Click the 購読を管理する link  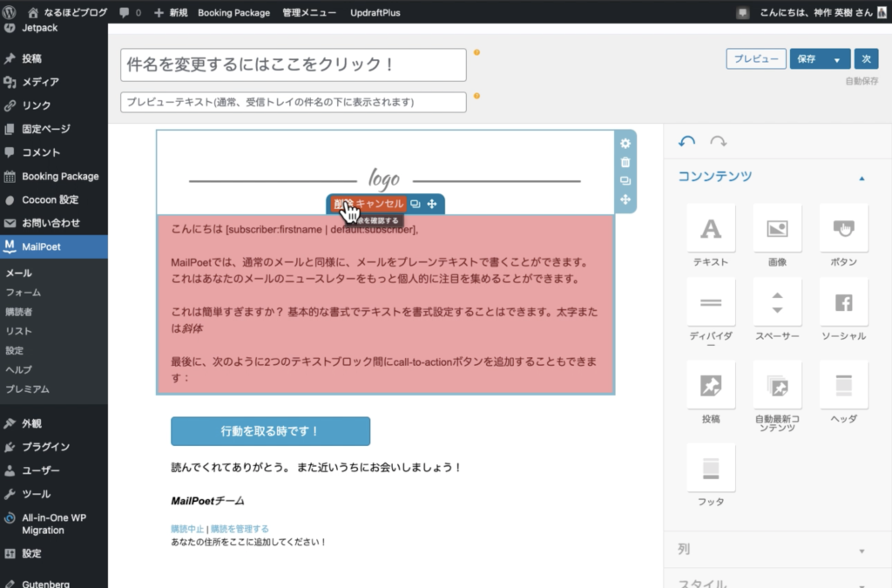point(240,529)
